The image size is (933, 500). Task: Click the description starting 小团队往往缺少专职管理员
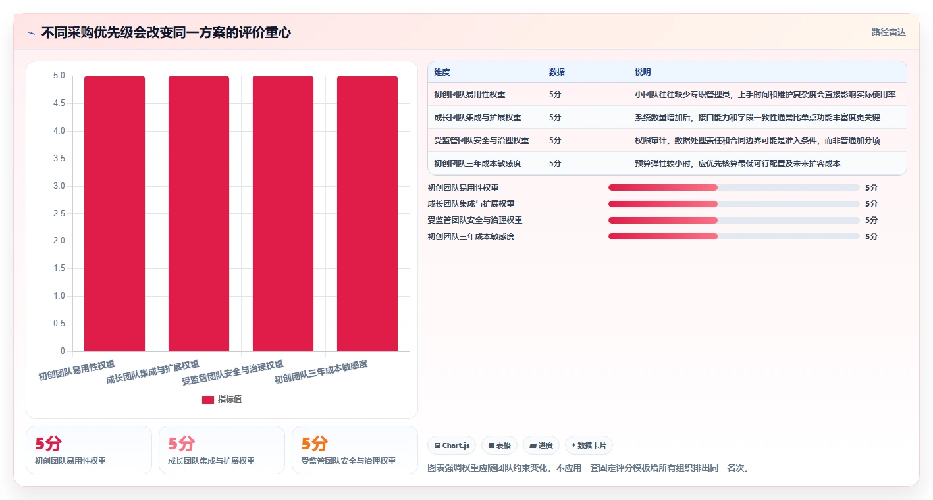pyautogui.click(x=765, y=95)
